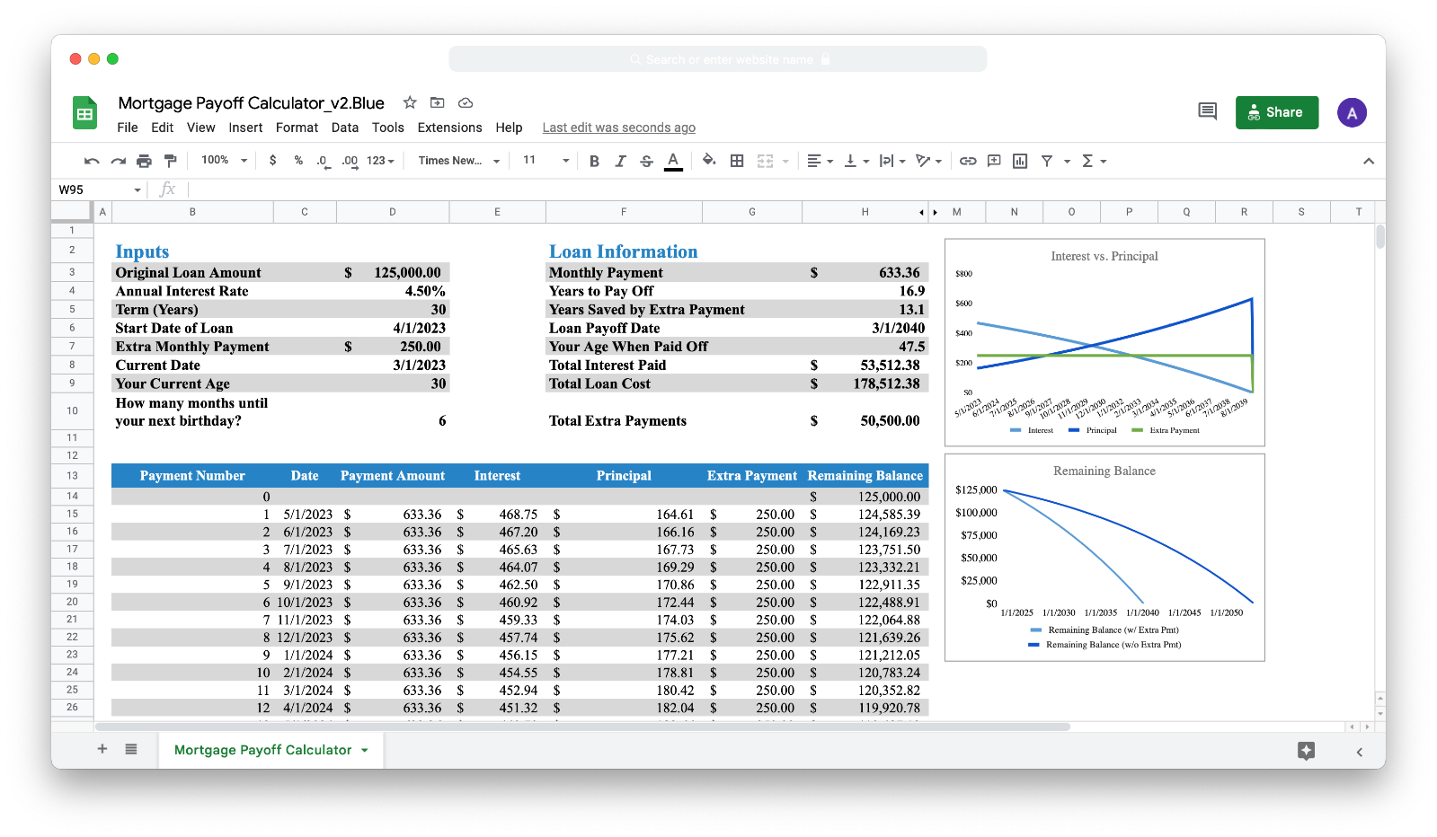Viewport: 1437px width, 837px height.
Task: Open the fill color bucket
Action: coord(709,160)
